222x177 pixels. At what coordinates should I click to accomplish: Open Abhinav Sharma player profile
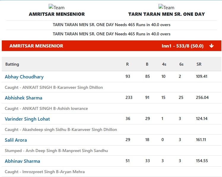tap(22, 161)
